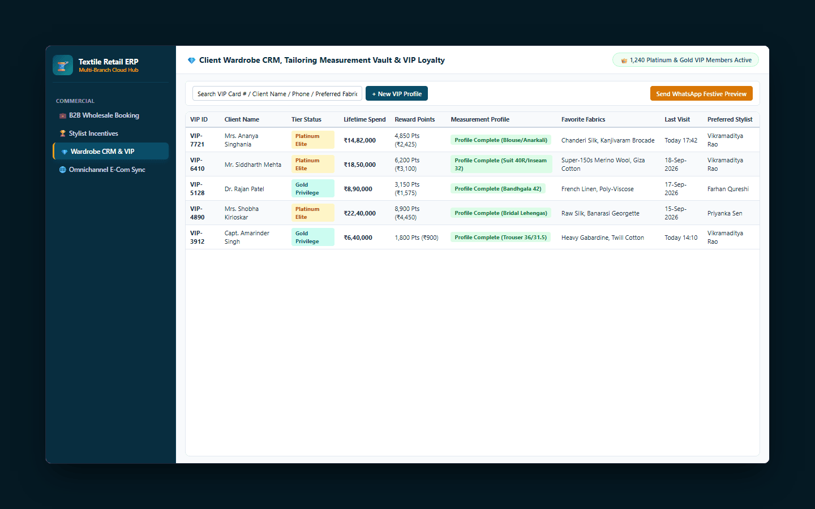Click the Wardrobe CRM diamond icon in sidebar

tap(65, 152)
